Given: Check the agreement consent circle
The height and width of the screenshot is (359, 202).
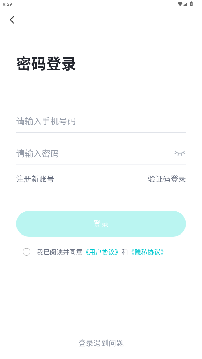Looking at the screenshot, I should pos(26,252).
